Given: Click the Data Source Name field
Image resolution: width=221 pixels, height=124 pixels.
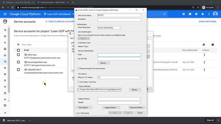Looking at the screenshot, I should pyautogui.click(x=119, y=15).
